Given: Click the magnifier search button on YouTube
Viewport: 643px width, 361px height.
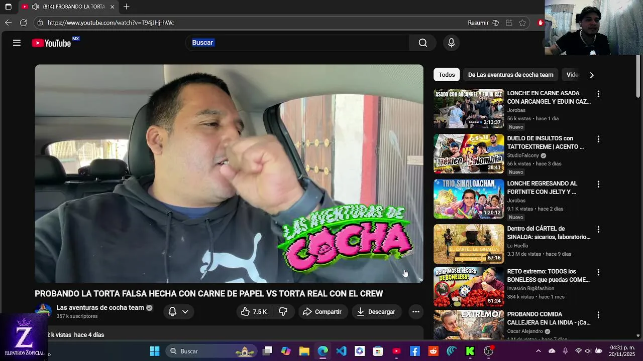Looking at the screenshot, I should [423, 43].
